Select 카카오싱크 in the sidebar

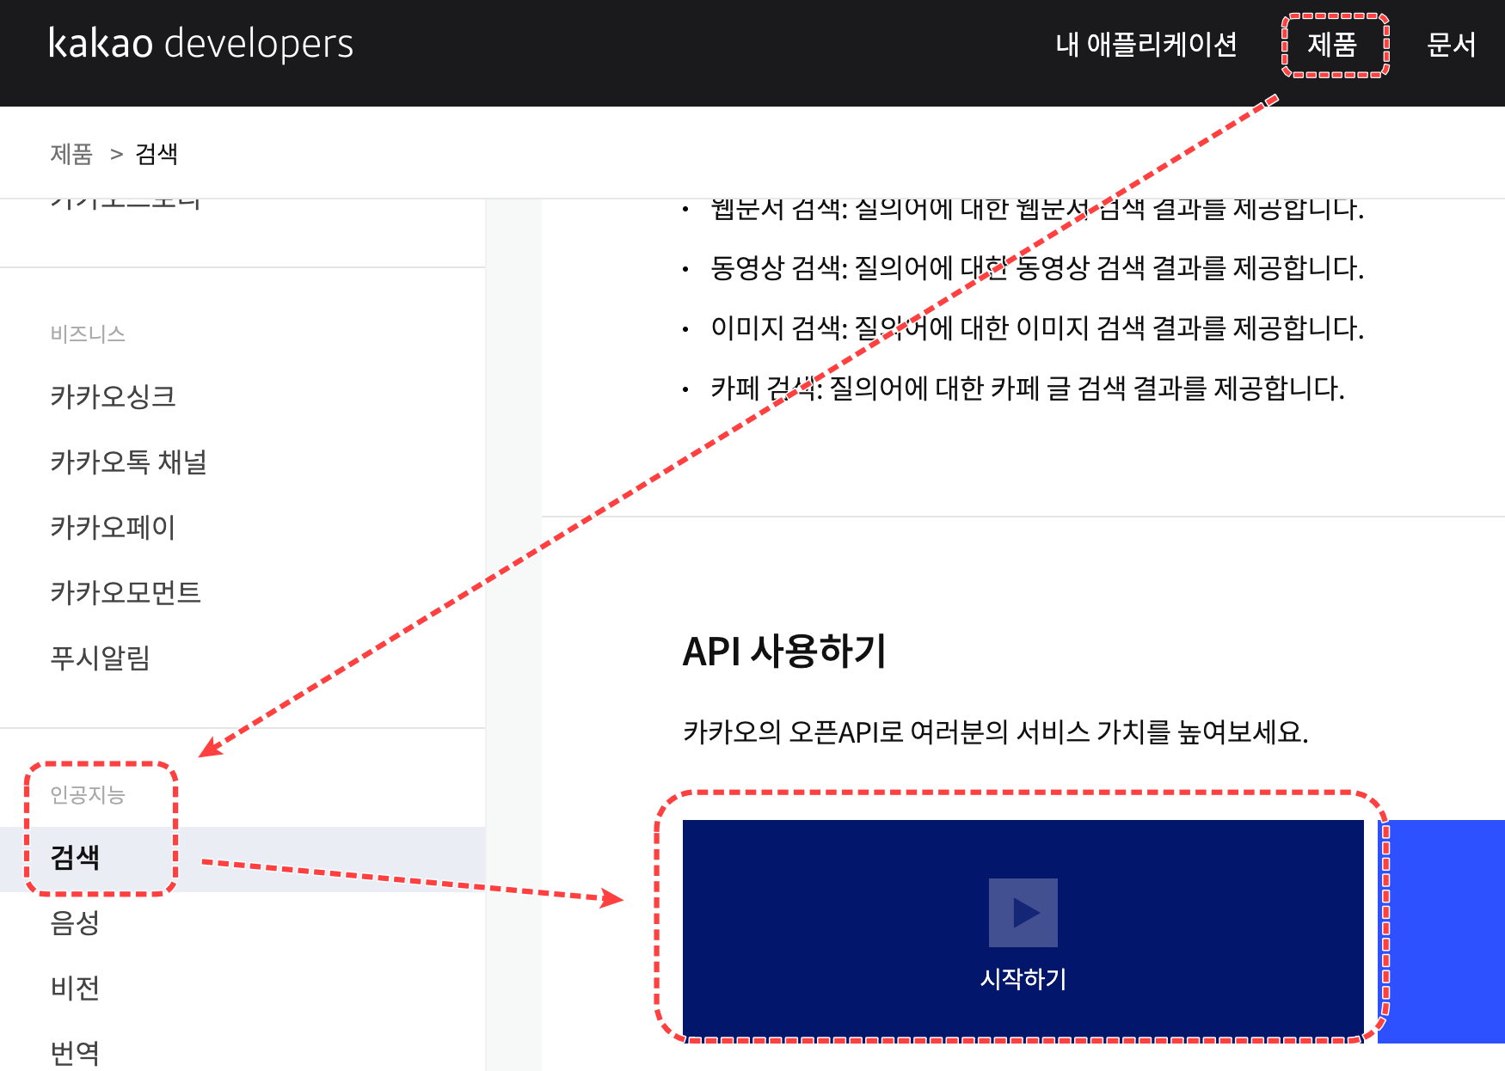point(113,396)
